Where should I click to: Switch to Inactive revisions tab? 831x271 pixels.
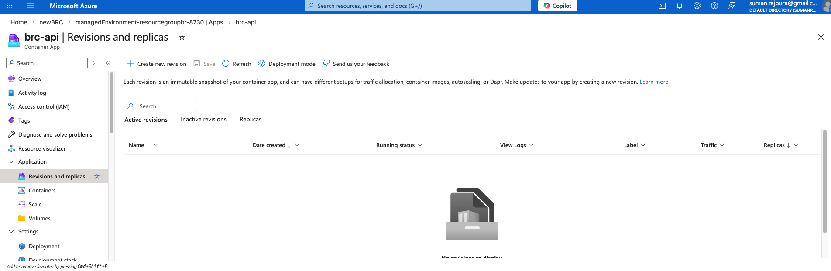(203, 119)
